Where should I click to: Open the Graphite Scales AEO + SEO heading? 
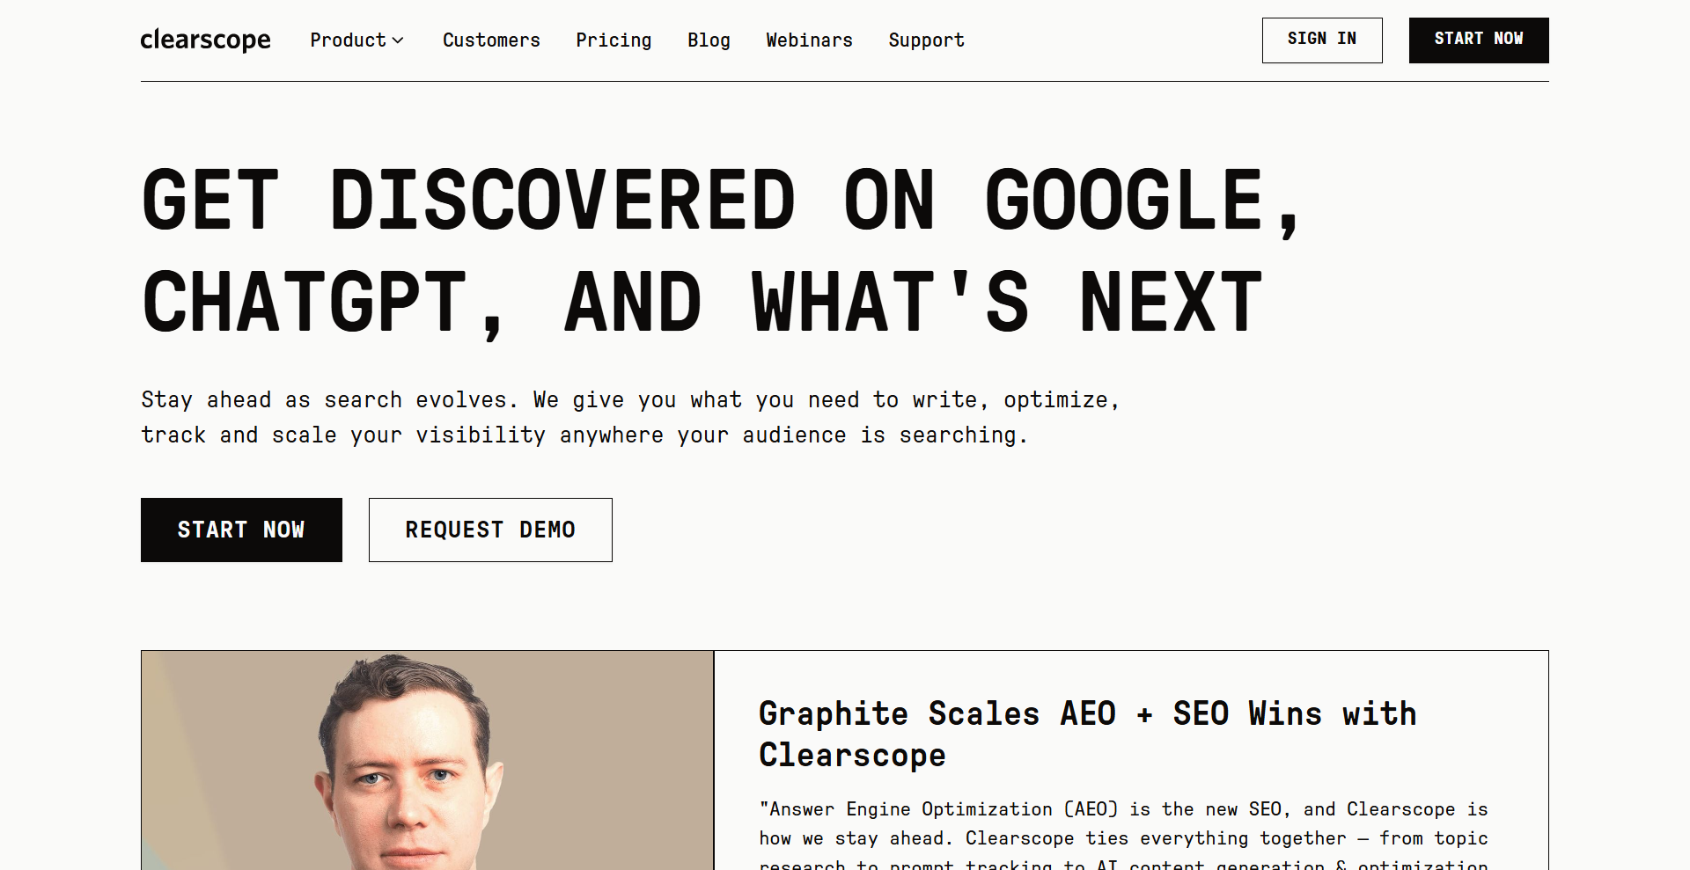point(1087,713)
